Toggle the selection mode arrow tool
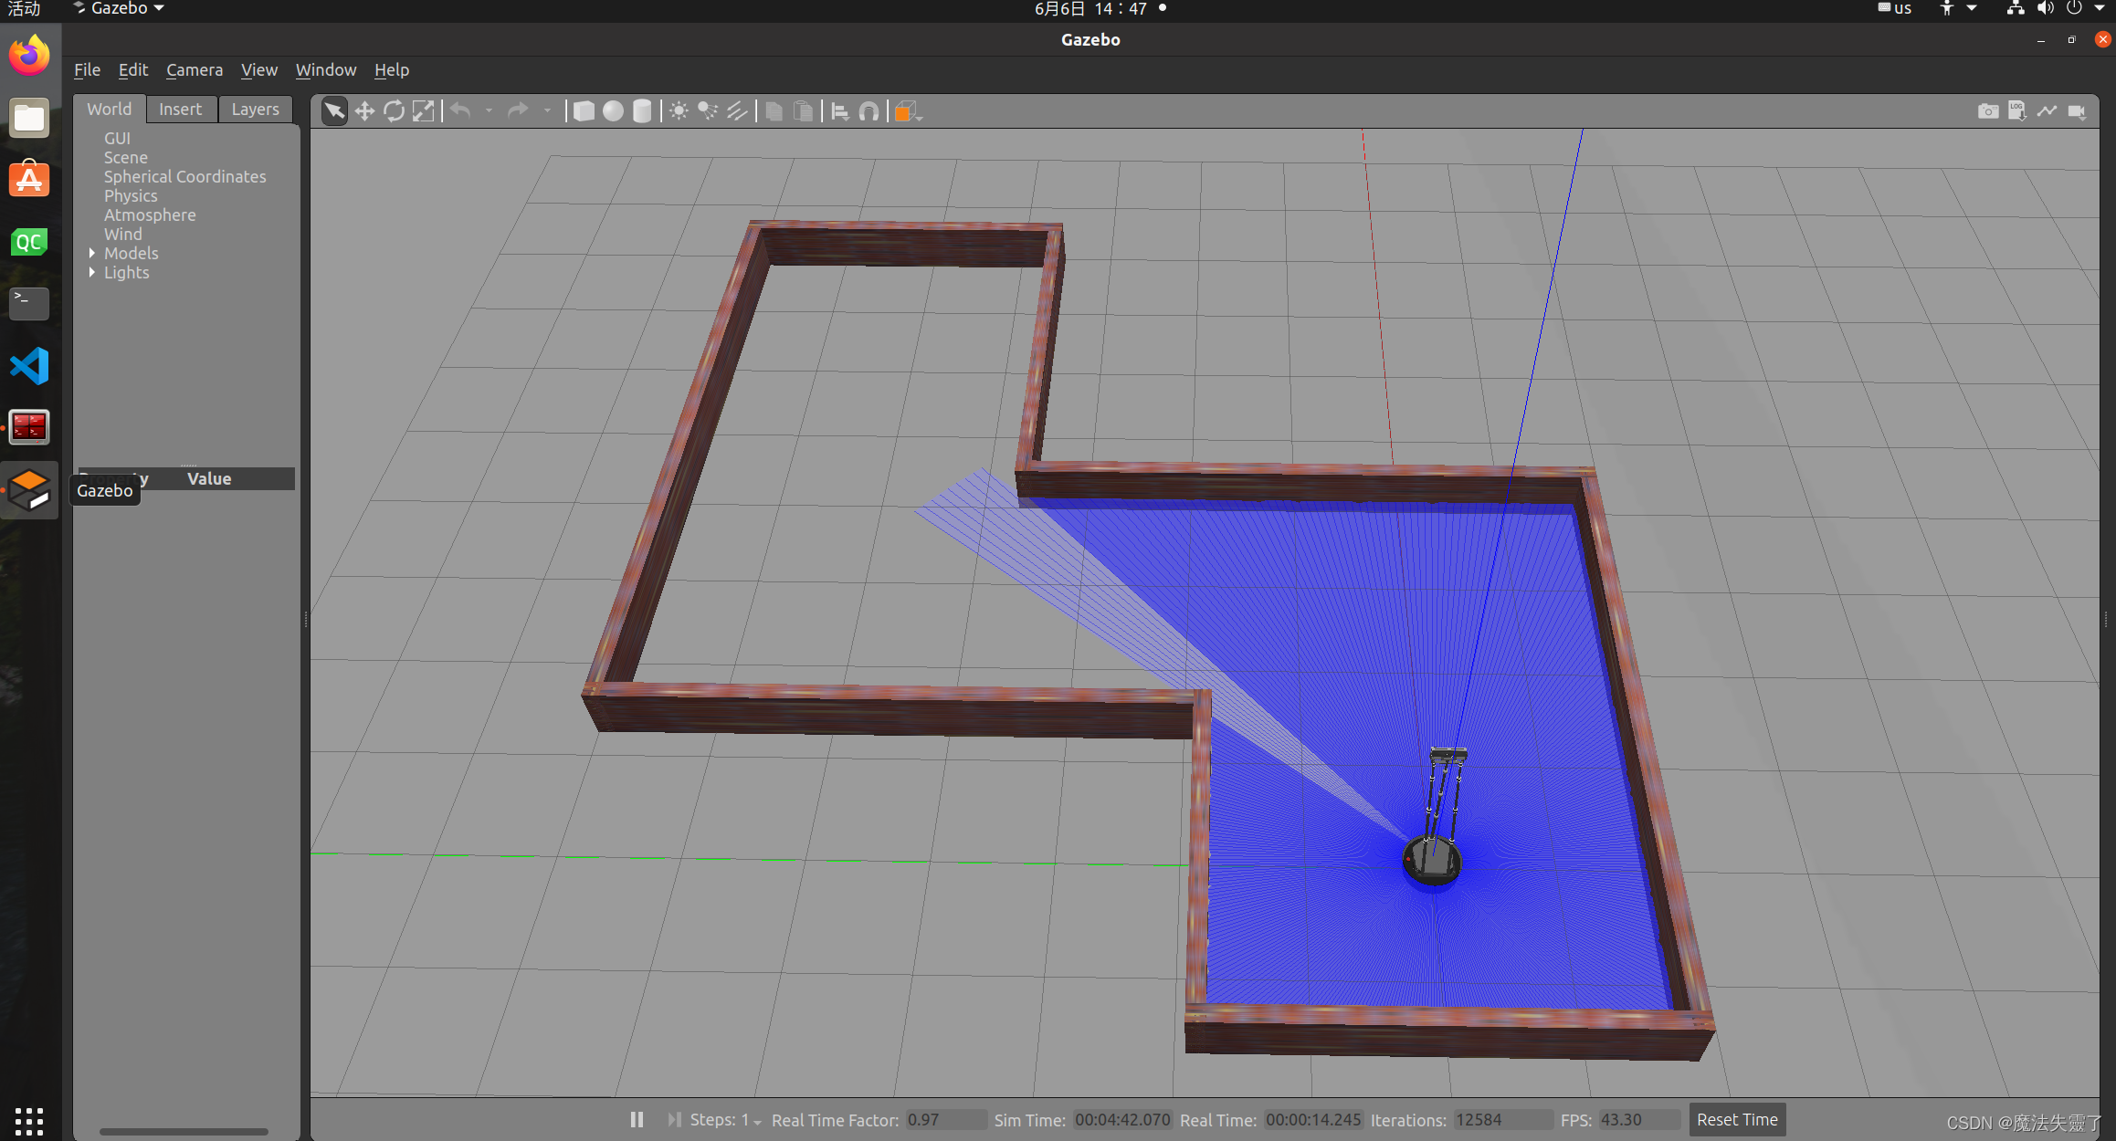The image size is (2116, 1141). pos(334,111)
